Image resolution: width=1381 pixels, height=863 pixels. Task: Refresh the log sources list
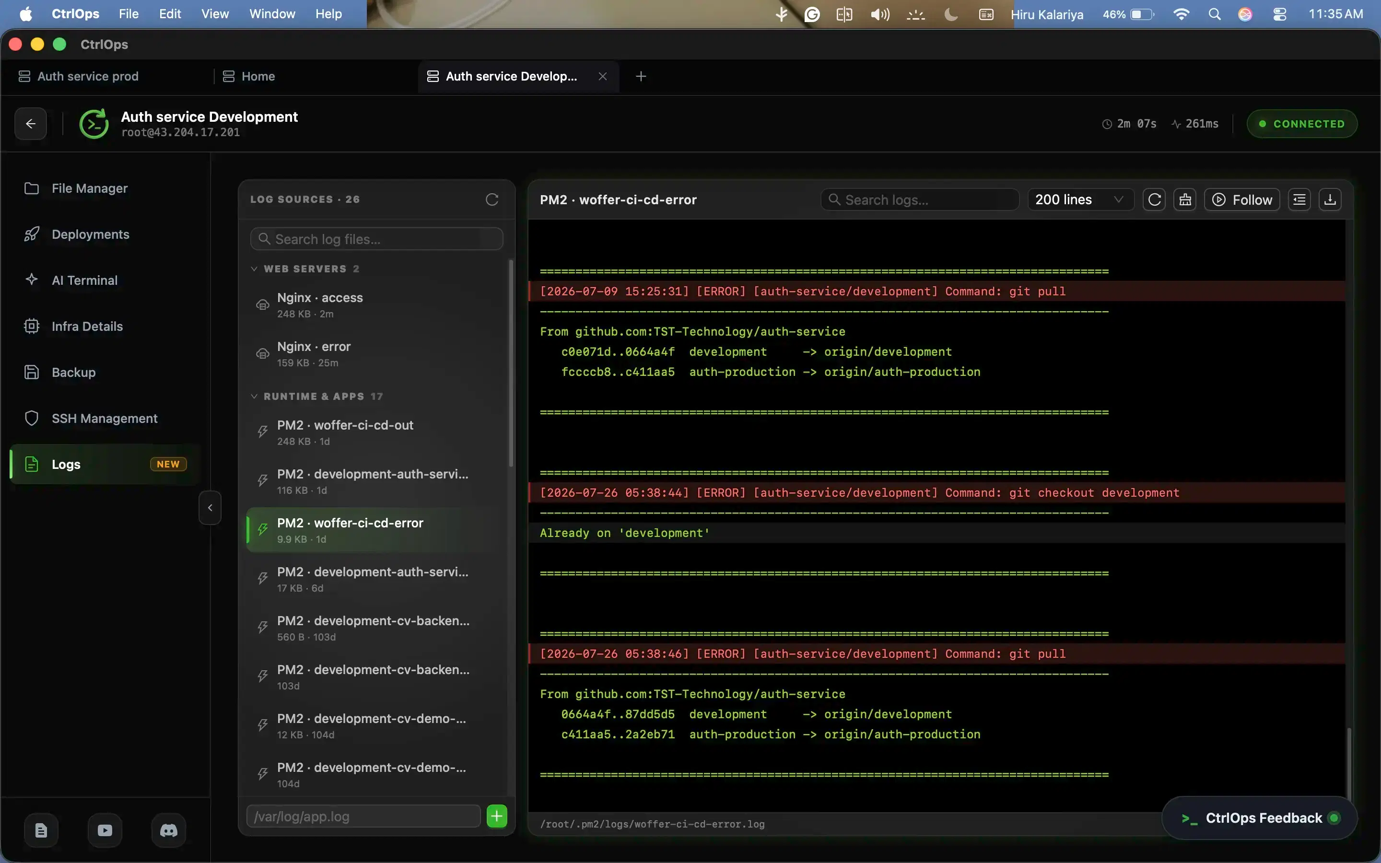pyautogui.click(x=492, y=199)
